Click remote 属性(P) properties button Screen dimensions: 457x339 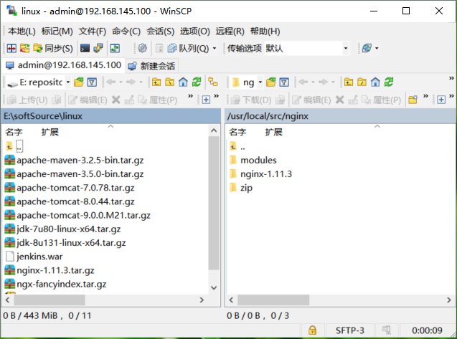pos(382,100)
